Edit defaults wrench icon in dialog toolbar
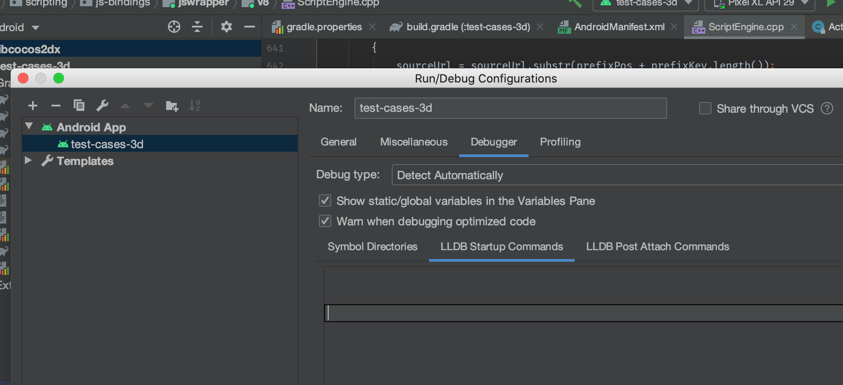 coord(103,105)
